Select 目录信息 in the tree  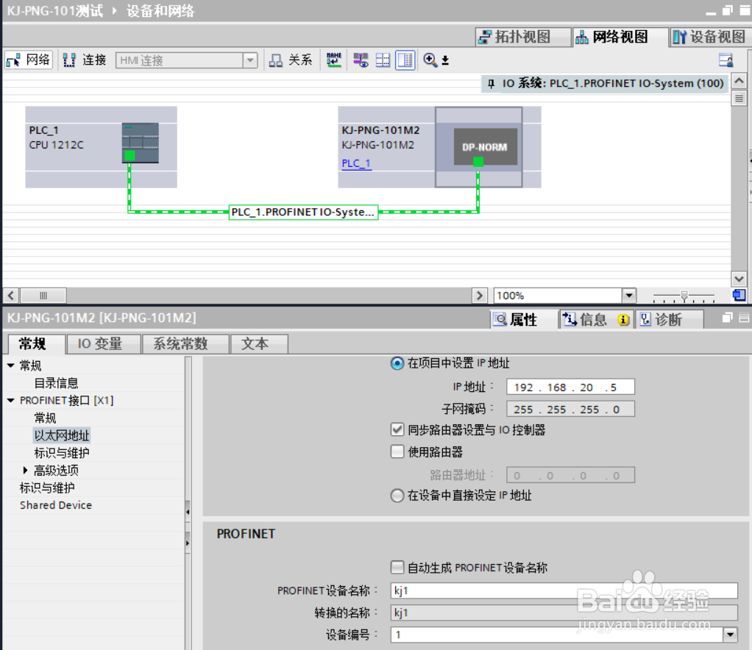[56, 383]
